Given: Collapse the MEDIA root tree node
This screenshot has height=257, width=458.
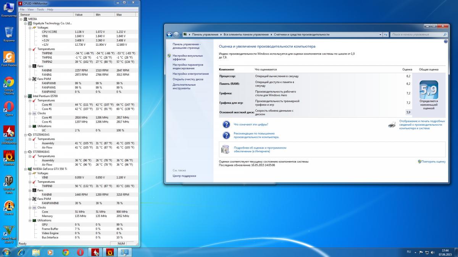Looking at the screenshot, I should click(x=21, y=19).
